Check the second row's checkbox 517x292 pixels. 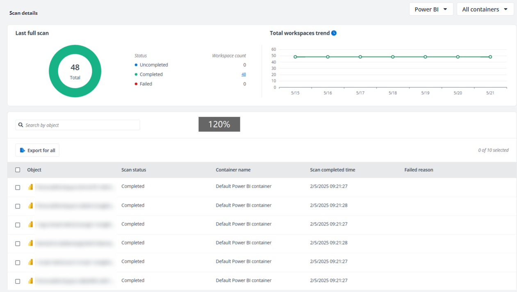click(x=18, y=206)
